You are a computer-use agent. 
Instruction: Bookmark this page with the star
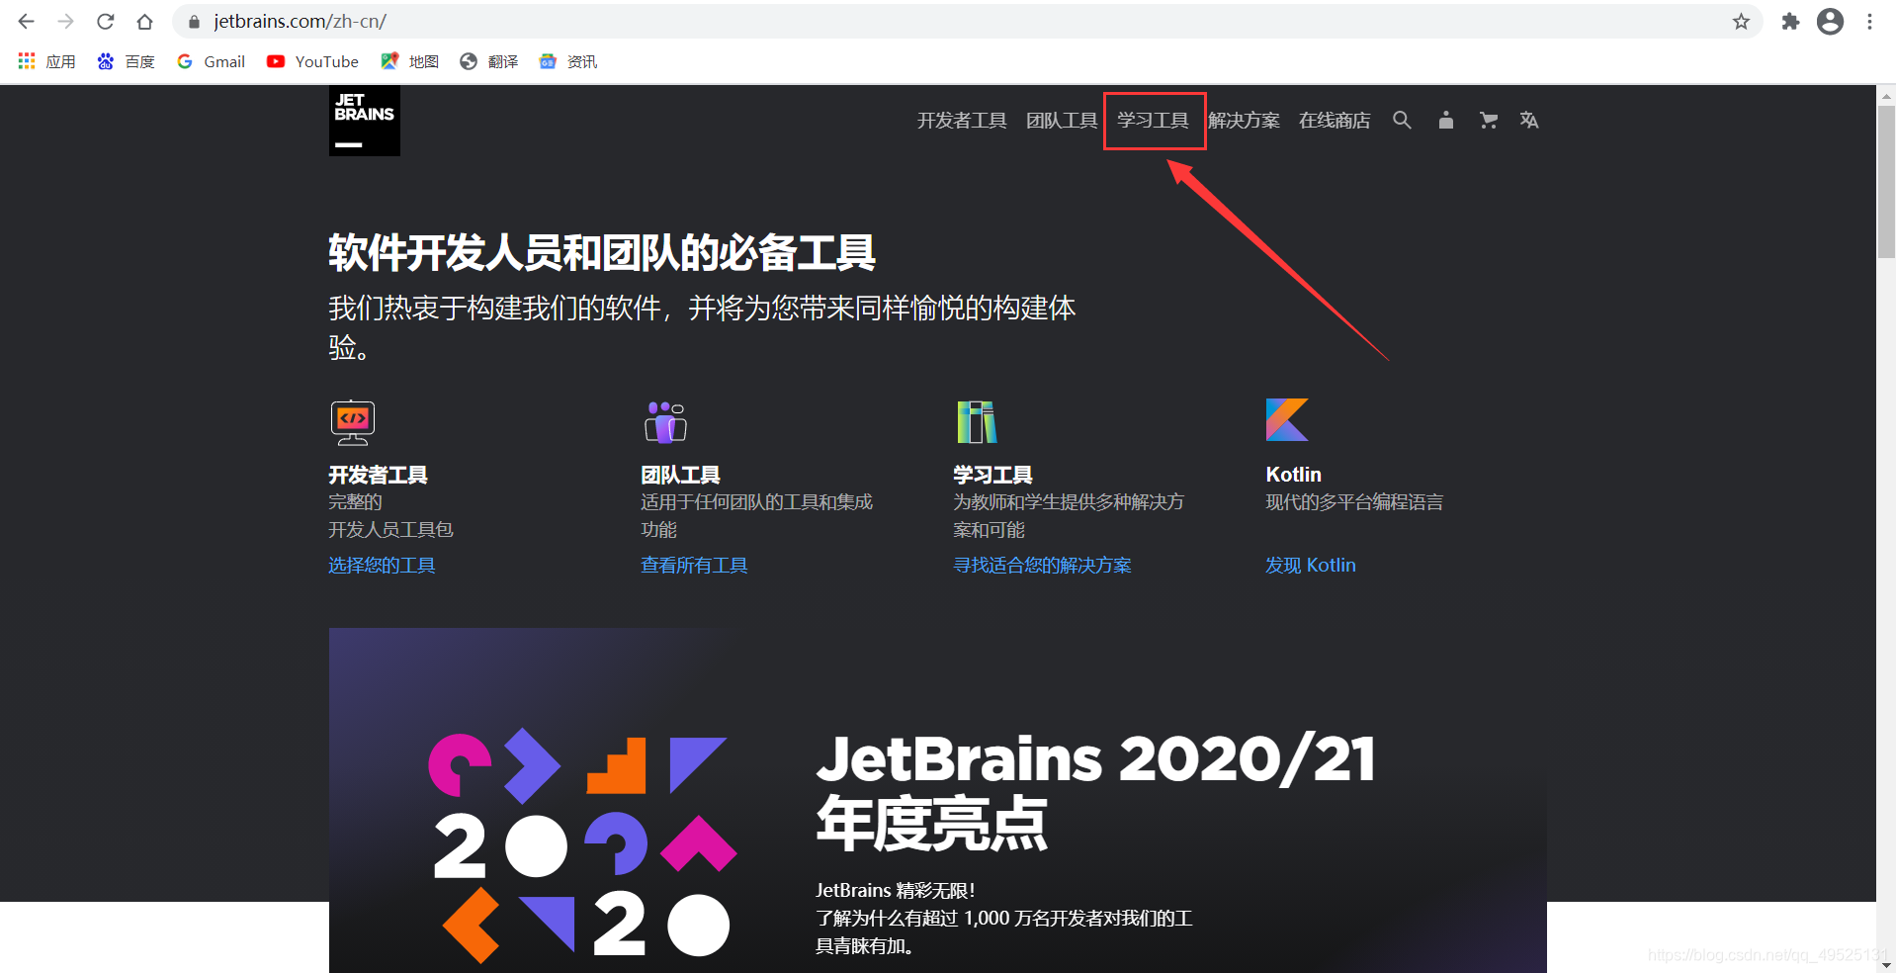[1741, 21]
